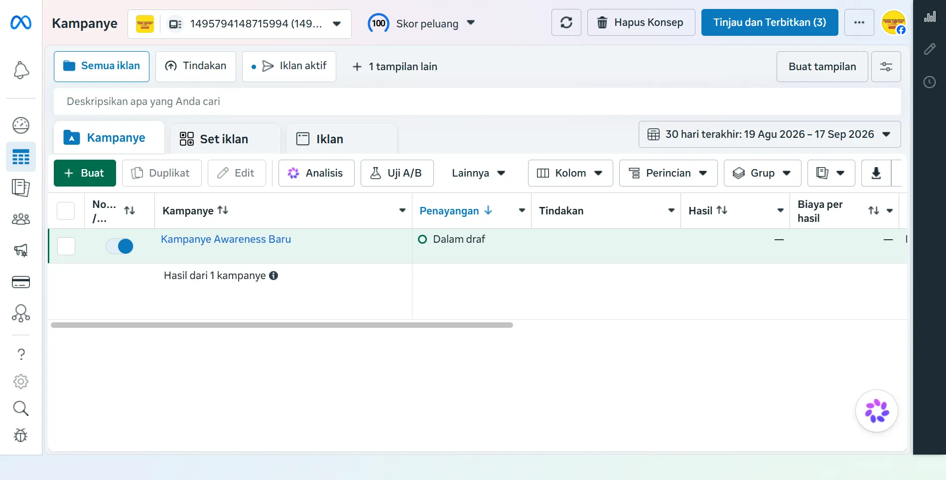
Task: Open the pencil edit icon on right rail
Action: (x=930, y=49)
